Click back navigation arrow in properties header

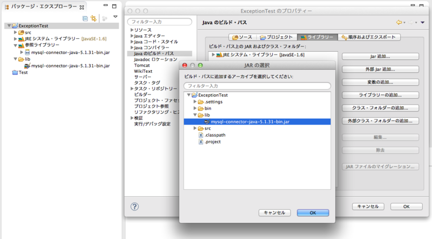pos(399,22)
